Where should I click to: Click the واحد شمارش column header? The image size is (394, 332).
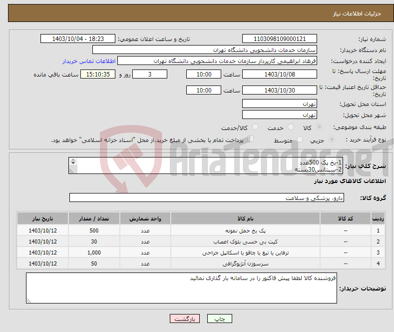[145, 218]
